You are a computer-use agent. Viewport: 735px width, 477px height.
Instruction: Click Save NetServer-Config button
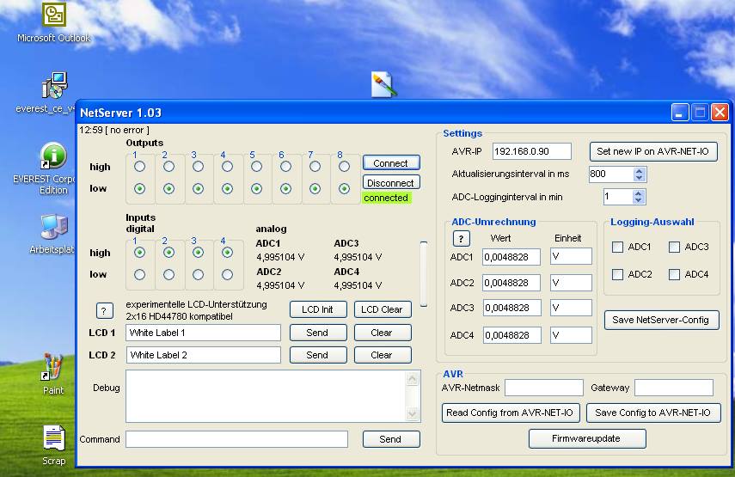660,320
